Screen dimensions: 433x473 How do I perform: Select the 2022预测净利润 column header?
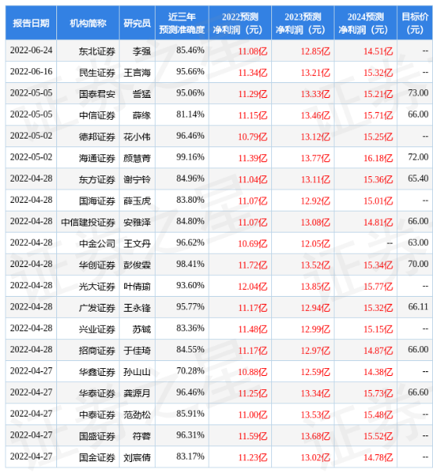pos(240,23)
